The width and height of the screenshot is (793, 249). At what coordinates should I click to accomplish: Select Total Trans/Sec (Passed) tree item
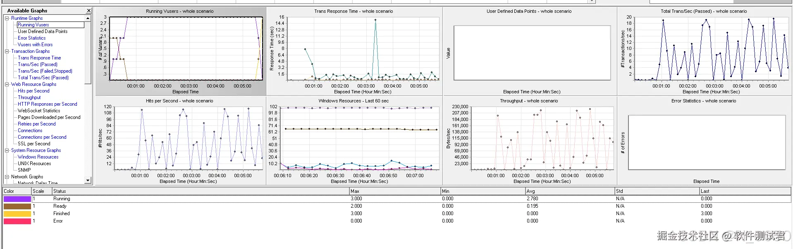click(x=43, y=78)
